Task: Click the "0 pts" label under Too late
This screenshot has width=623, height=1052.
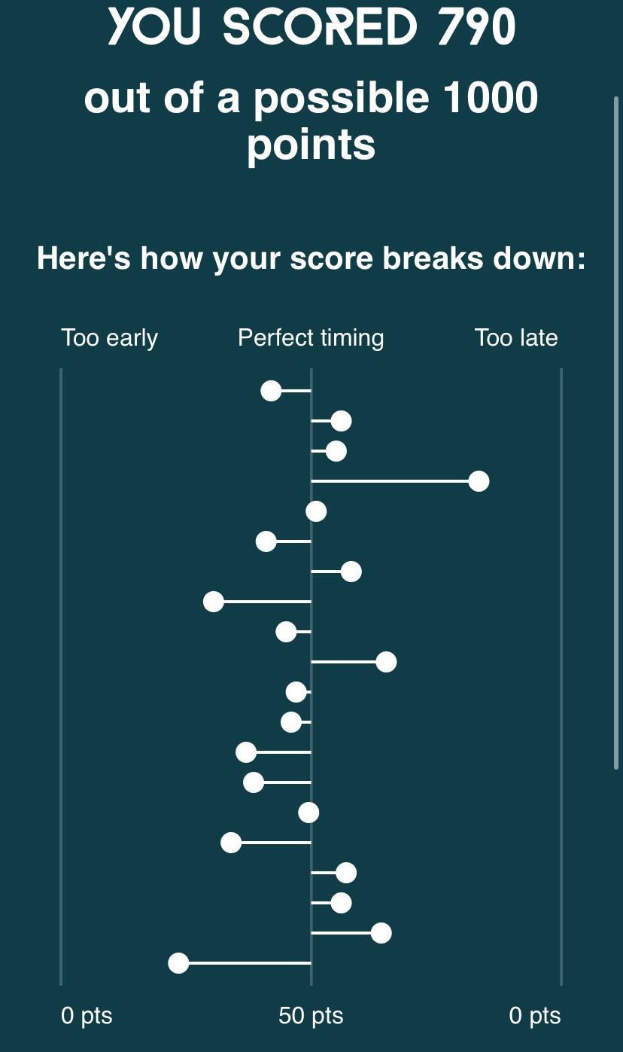Action: click(x=535, y=1016)
